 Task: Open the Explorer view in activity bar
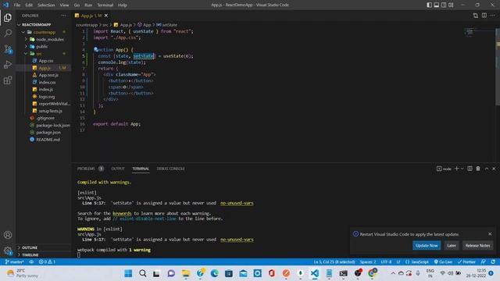[x=8, y=17]
